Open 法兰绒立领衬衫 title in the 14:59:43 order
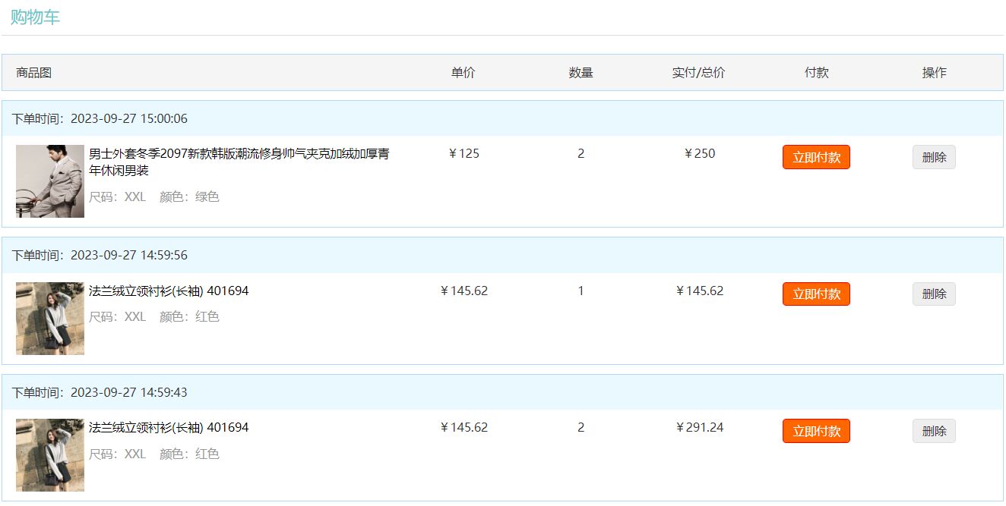This screenshot has height=506, width=1006. [169, 427]
